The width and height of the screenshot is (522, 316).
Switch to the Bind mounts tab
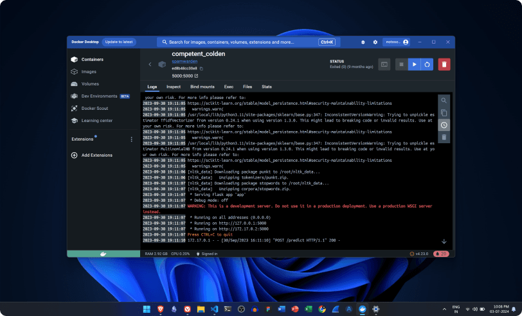(203, 87)
